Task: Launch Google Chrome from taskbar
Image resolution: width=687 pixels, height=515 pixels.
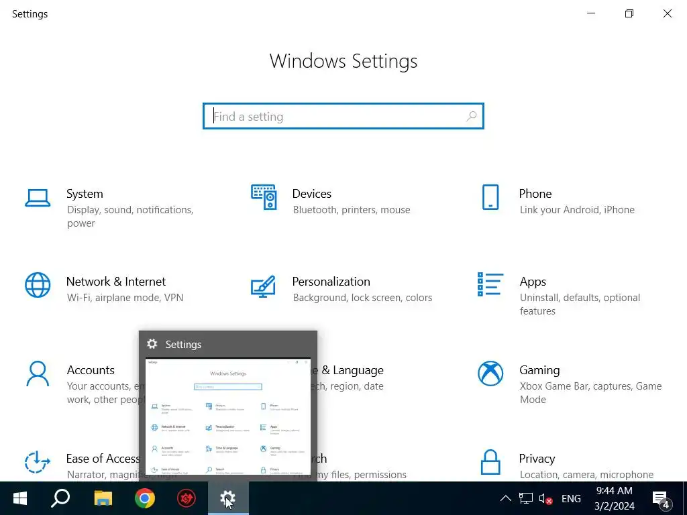Action: [145, 498]
